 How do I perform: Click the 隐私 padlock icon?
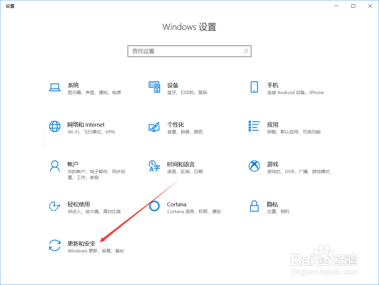254,206
